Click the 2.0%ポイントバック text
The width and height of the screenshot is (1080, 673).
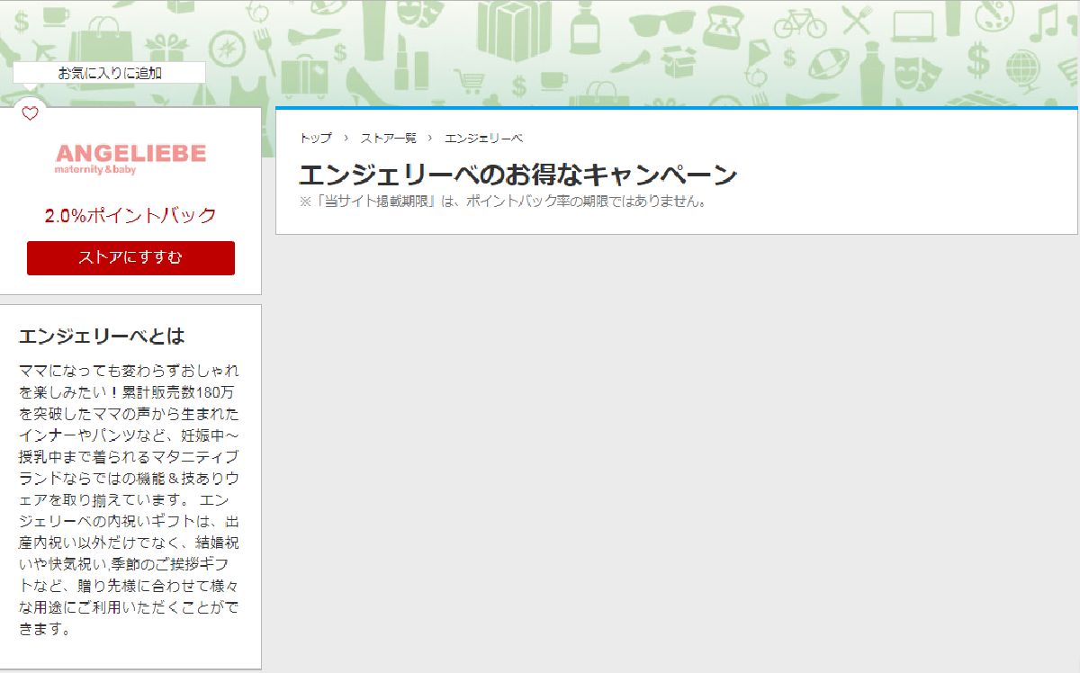point(130,216)
